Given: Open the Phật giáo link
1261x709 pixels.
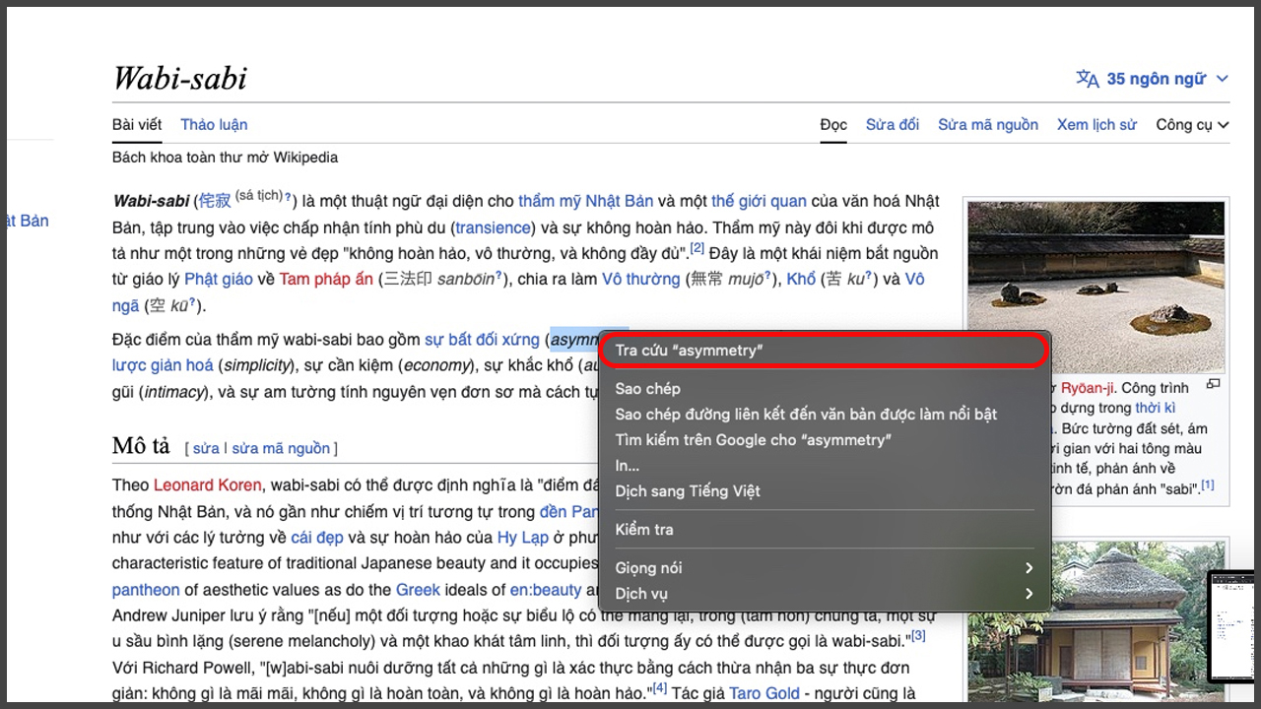Looking at the screenshot, I should point(219,279).
